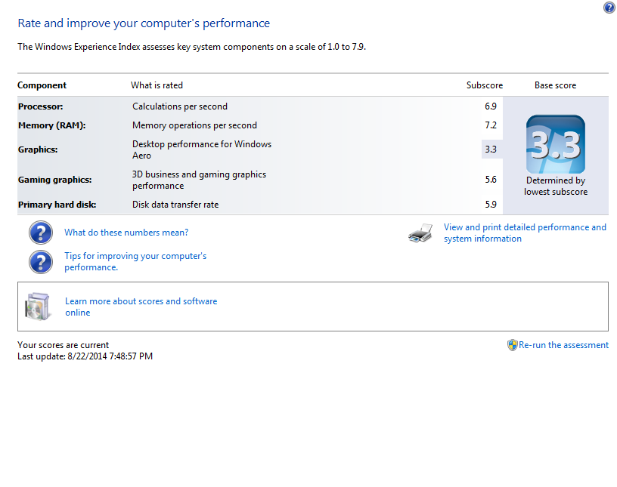Click the 'Component' column header
617x487 pixels.
point(42,85)
